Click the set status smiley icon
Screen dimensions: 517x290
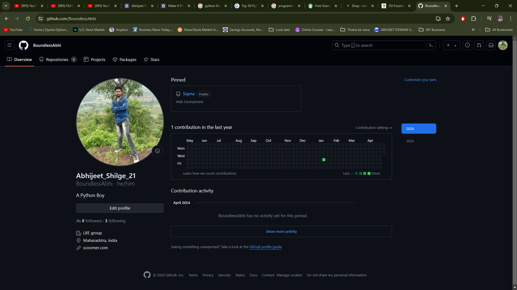coord(157,151)
